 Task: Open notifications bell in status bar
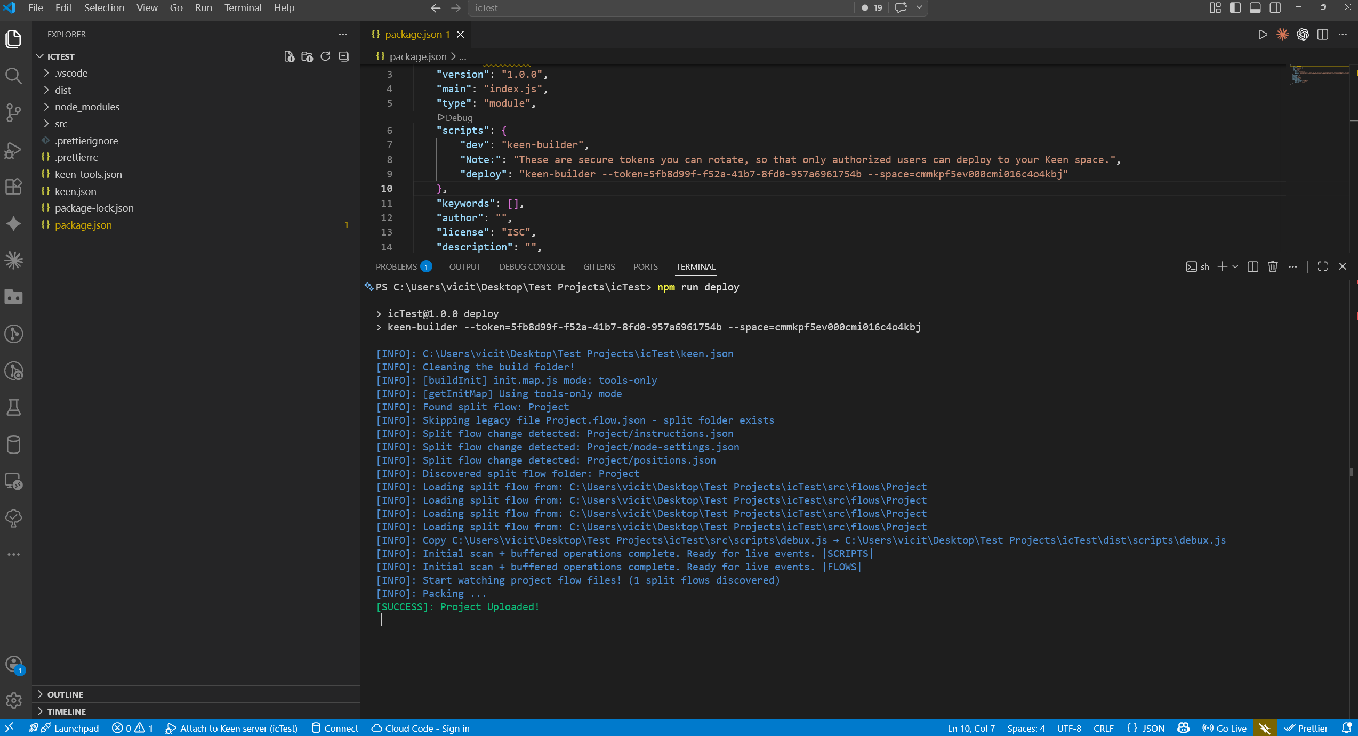(x=1346, y=728)
